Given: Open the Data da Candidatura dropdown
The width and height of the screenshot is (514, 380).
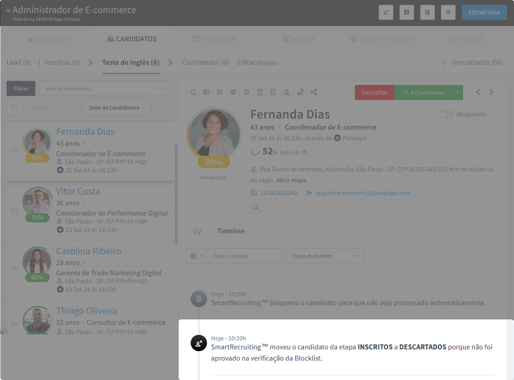Looking at the screenshot, I should (116, 108).
